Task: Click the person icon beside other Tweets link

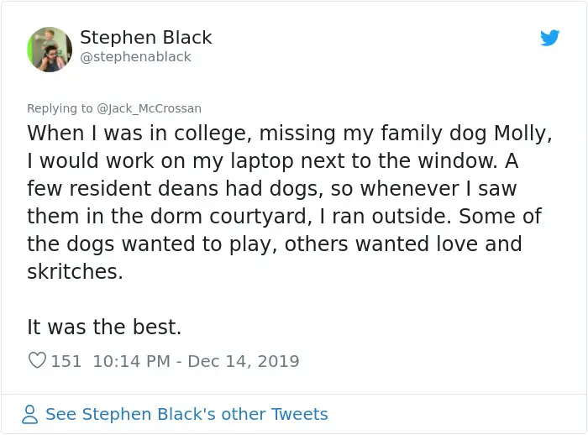Action: click(x=30, y=414)
